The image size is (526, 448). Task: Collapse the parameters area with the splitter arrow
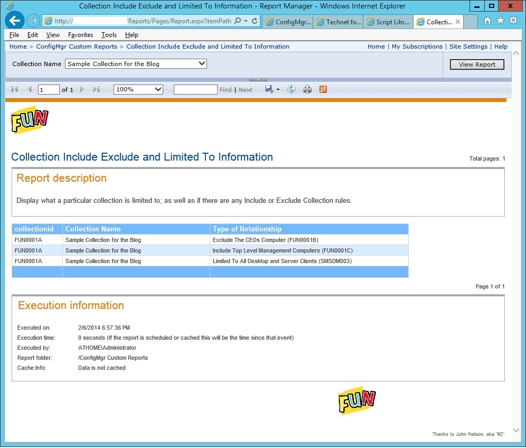(258, 80)
